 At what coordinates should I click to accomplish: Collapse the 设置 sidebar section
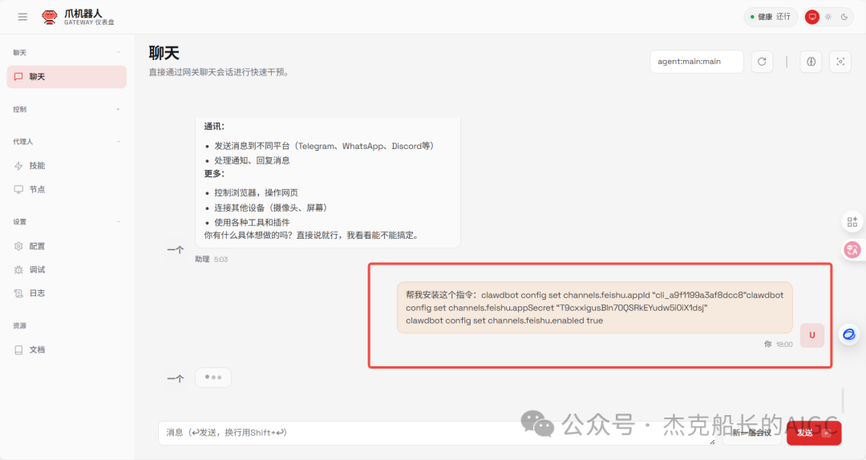coord(118,221)
